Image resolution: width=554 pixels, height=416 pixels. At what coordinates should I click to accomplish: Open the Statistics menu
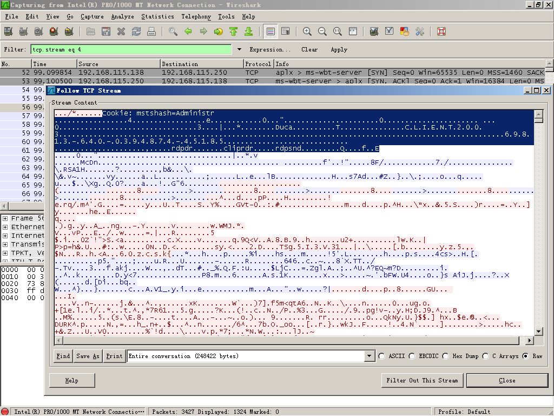157,17
